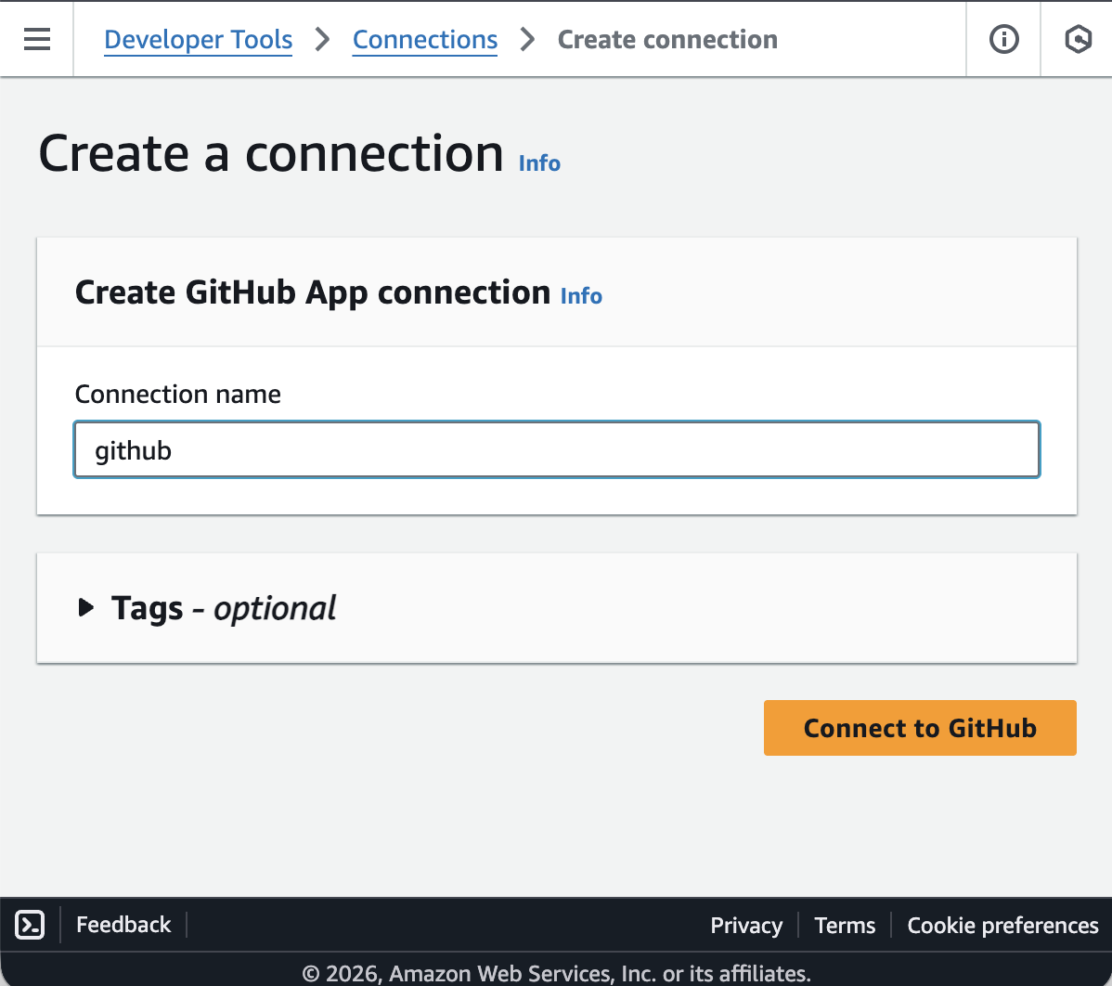Open the Privacy link
This screenshot has height=986, width=1112.
(746, 925)
